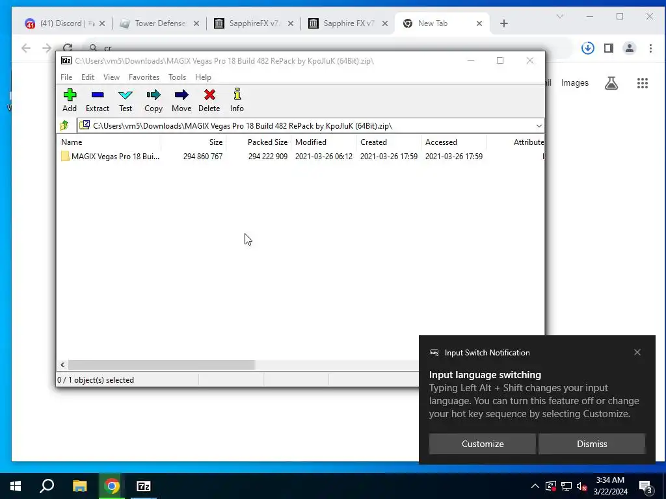Sort by the Size column header
Screen dimensions: 666x499
click(x=194, y=142)
